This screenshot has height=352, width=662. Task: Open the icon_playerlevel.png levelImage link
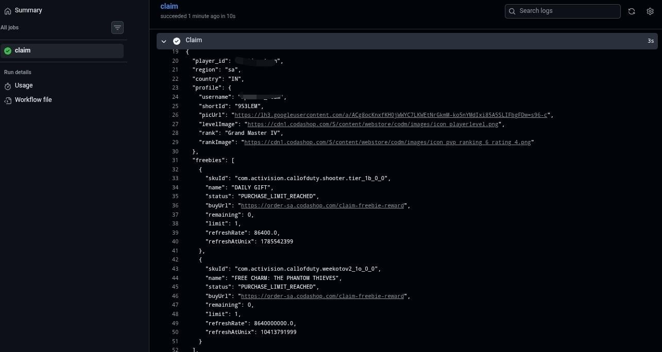pyautogui.click(x=373, y=124)
